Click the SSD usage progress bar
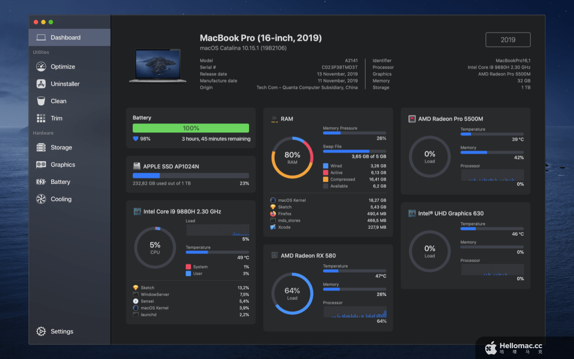 pos(191,175)
